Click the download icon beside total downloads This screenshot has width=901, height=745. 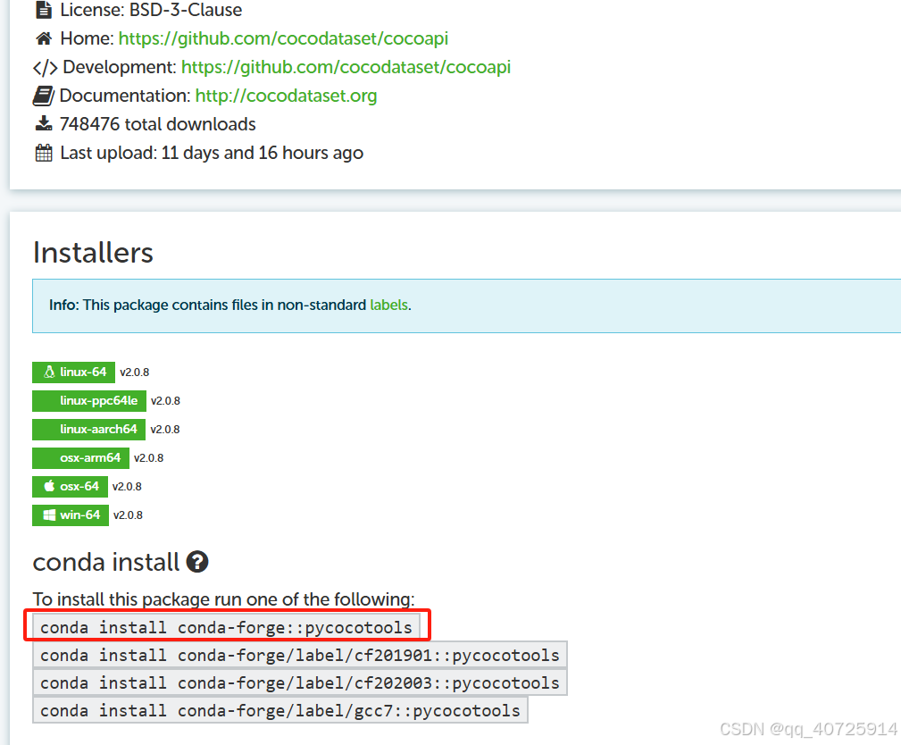44,123
